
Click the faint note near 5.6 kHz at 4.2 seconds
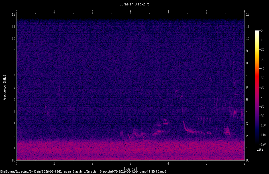click(x=176, y=91)
